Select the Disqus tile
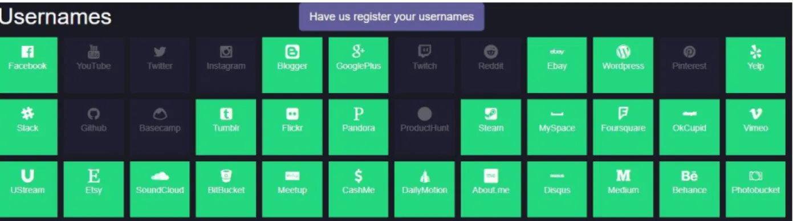Screen dimensions: 793x221 (x=557, y=189)
